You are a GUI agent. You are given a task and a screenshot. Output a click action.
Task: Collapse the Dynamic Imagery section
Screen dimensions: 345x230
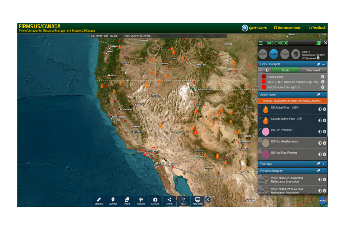pyautogui.click(x=323, y=171)
